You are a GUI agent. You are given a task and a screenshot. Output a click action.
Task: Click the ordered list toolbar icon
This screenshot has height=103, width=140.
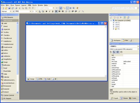click(x=66, y=11)
